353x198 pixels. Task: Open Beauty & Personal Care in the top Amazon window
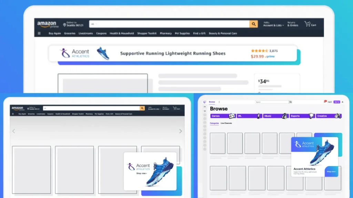point(223,33)
